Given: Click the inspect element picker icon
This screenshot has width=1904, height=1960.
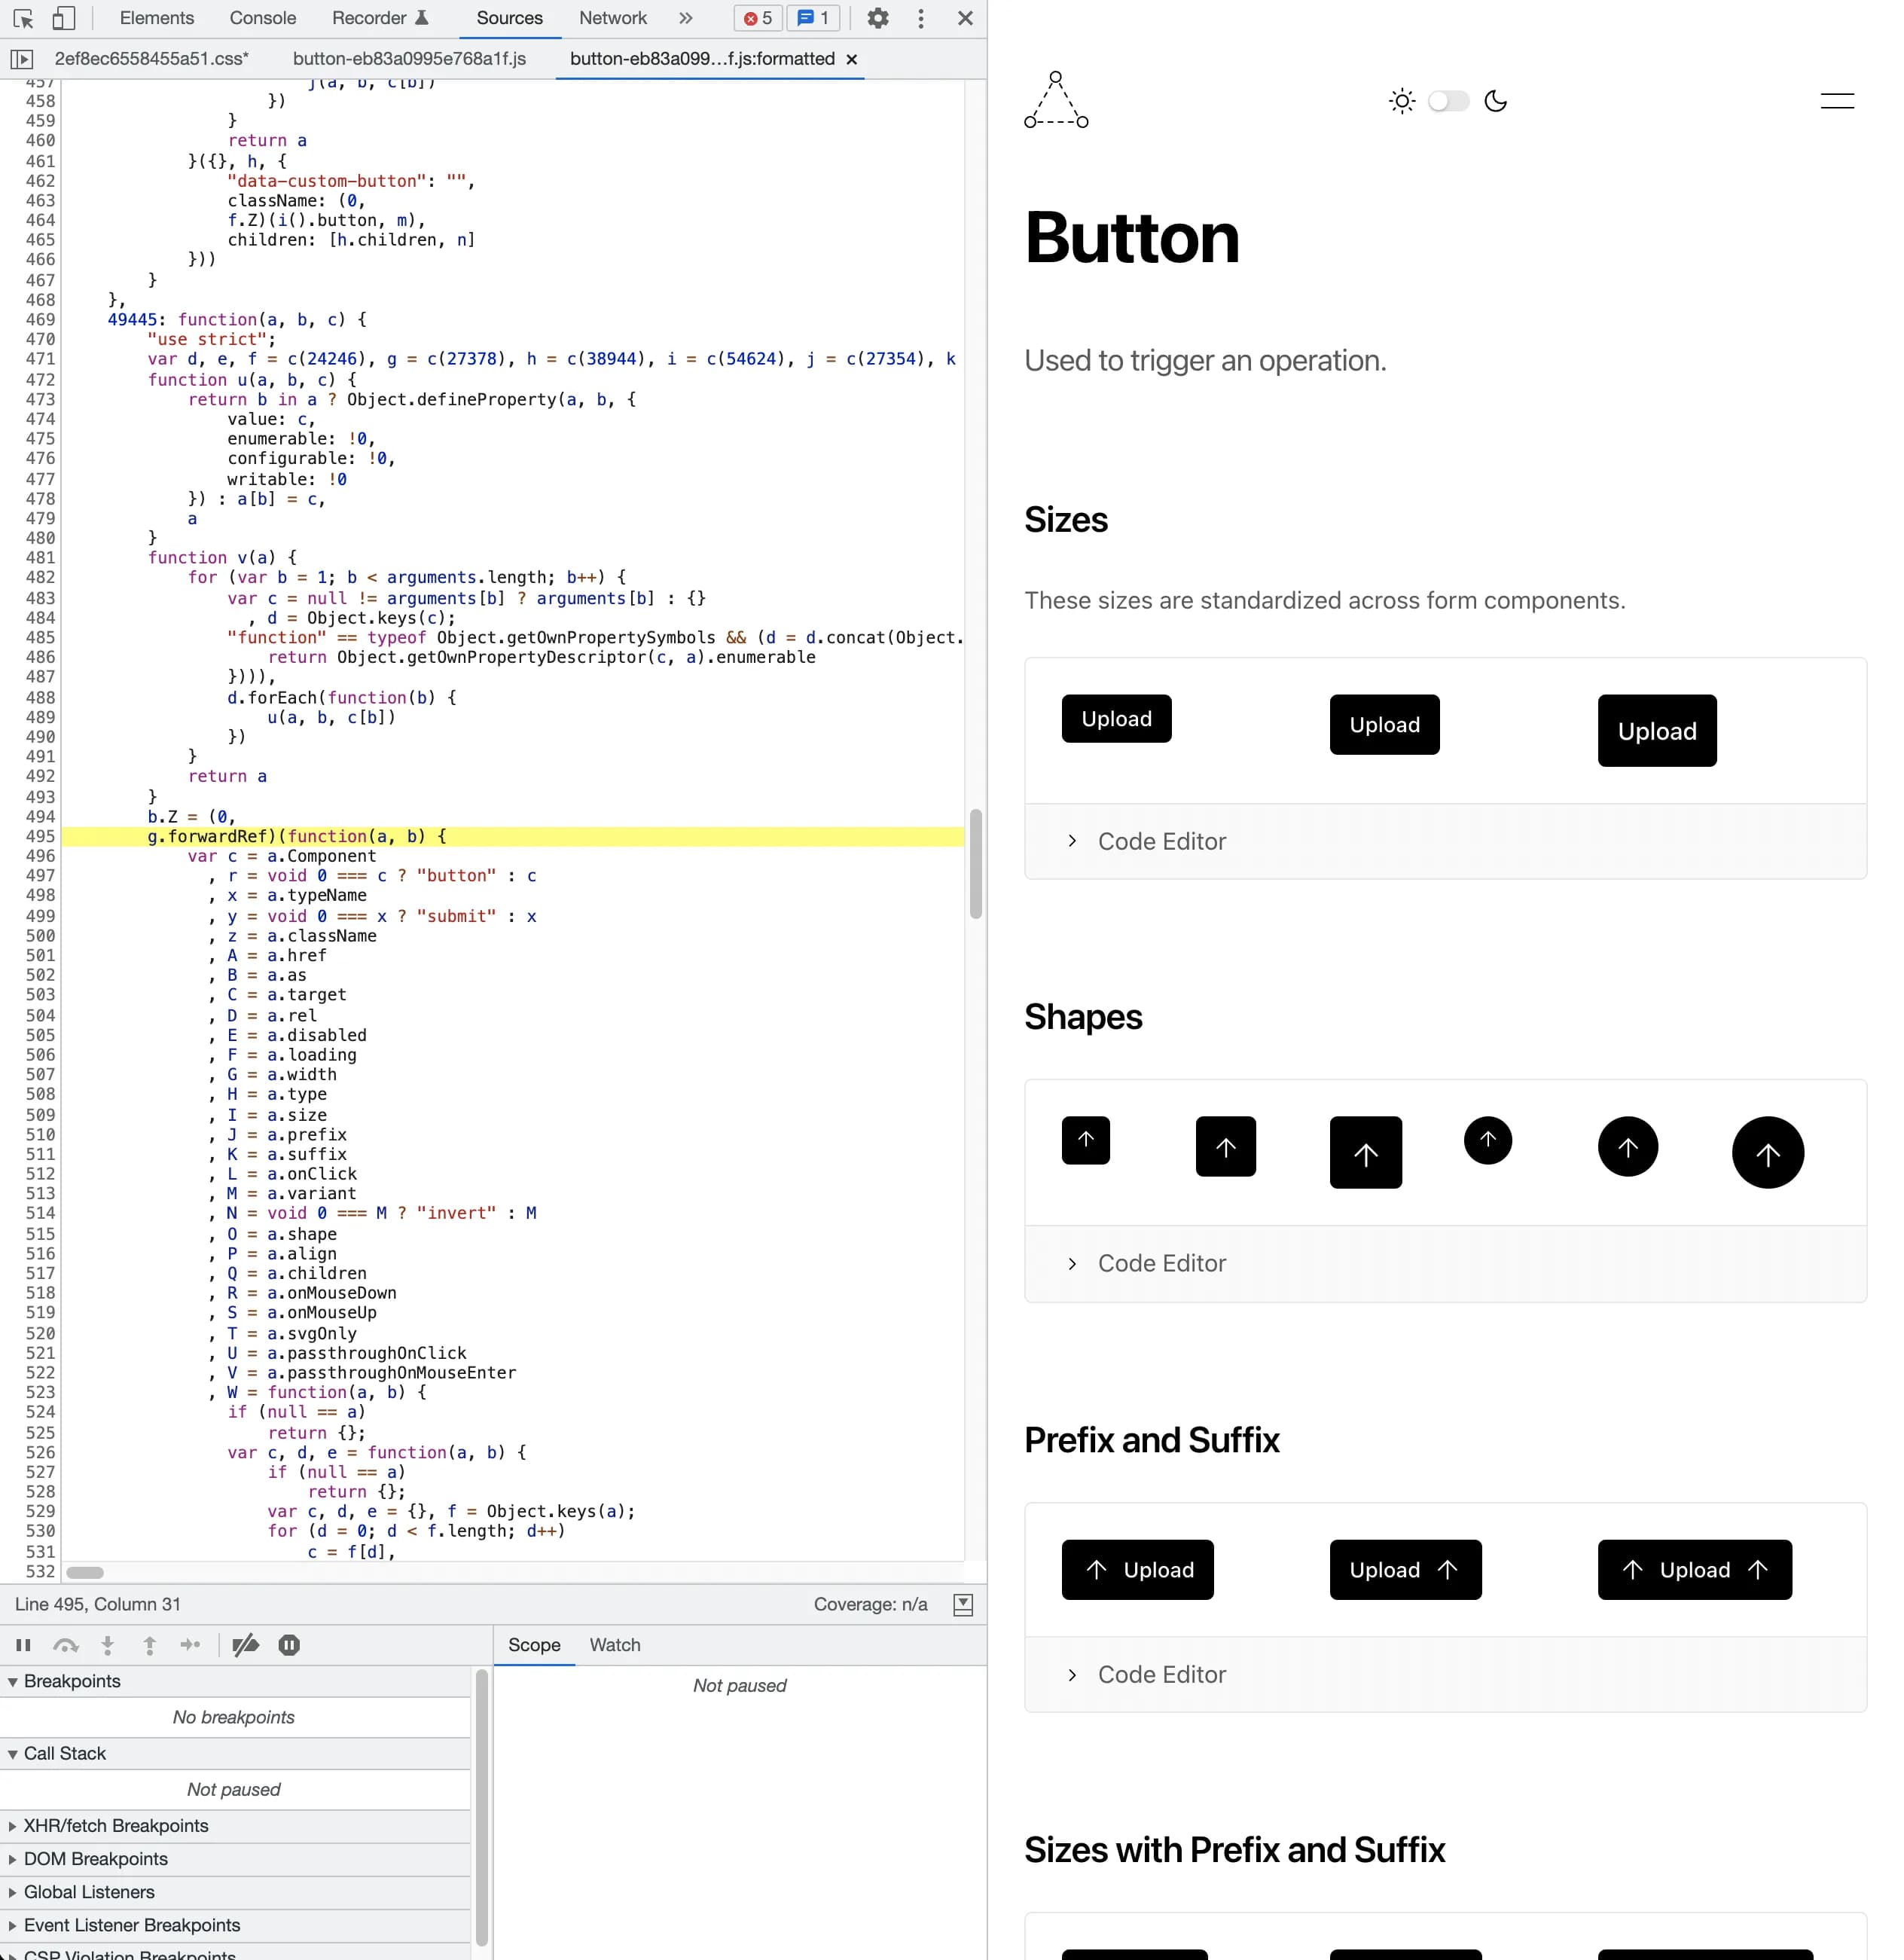Looking at the screenshot, I should point(23,18).
